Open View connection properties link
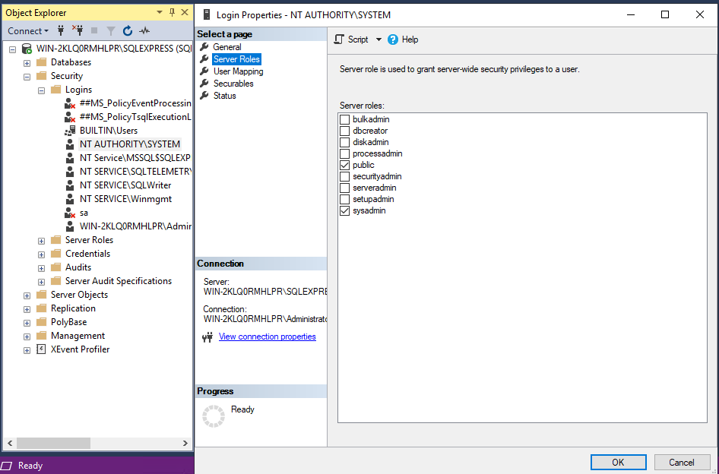This screenshot has width=719, height=474. coord(267,337)
